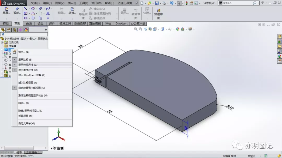Expand FeatureManager panel tabs chevron
This screenshot has width=282, height=158.
tap(46, 30)
